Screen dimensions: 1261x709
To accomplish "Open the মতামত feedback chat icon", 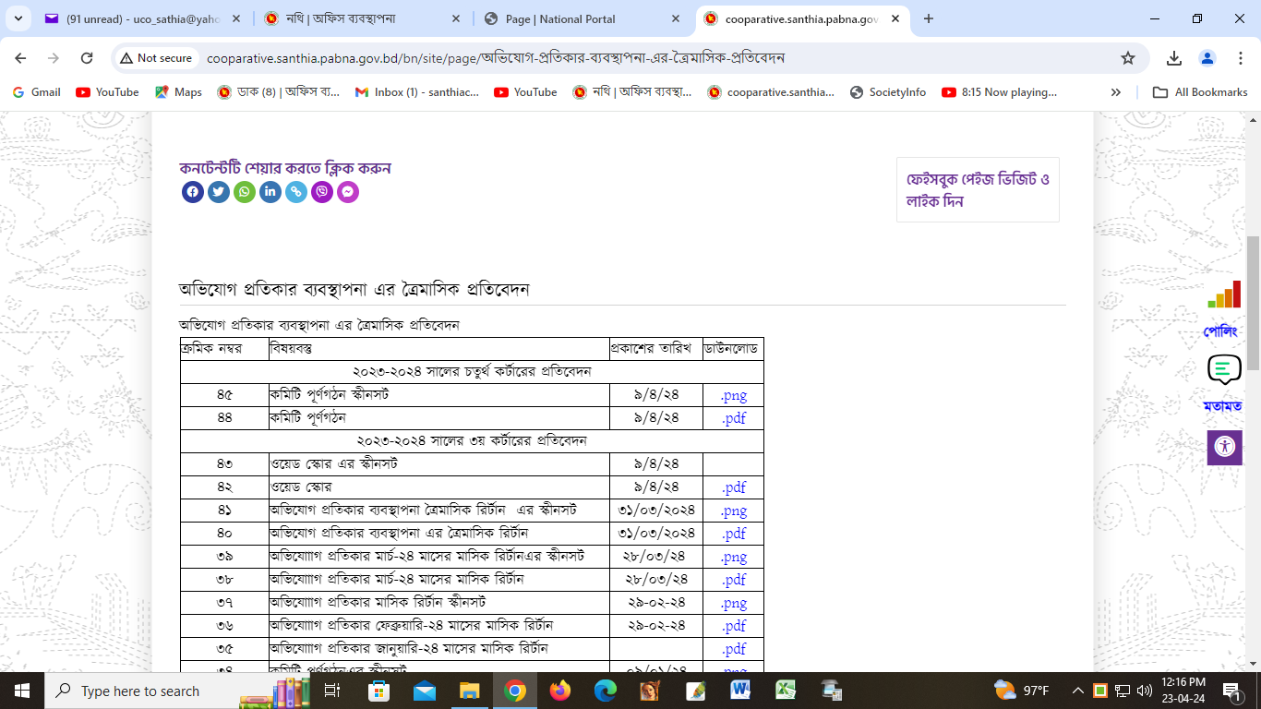I will point(1223,370).
